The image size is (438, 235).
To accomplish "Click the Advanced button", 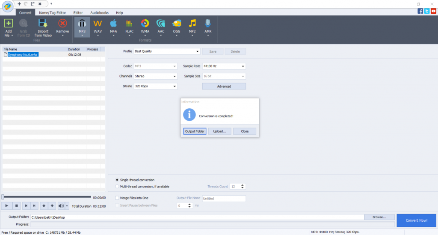I will pos(224,86).
